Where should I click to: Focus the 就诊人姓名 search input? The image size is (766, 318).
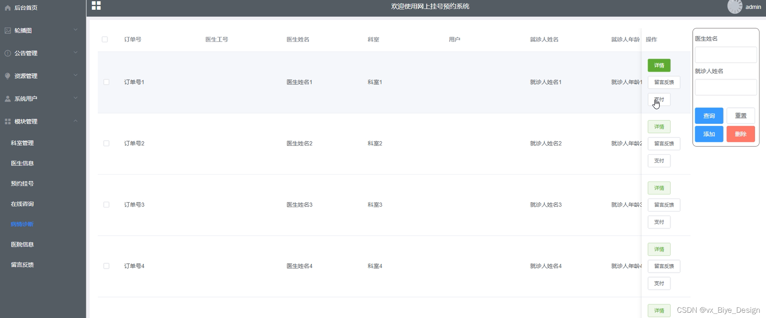[x=725, y=87]
